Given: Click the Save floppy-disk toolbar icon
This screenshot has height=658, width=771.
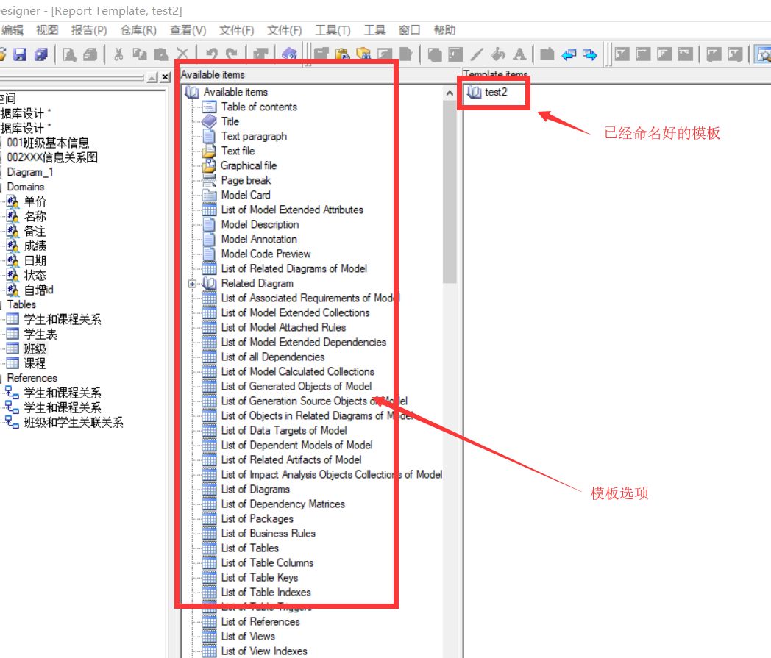Looking at the screenshot, I should click(x=20, y=54).
